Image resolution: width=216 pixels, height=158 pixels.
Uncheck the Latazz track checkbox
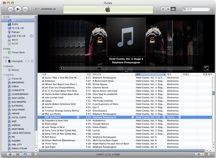tap(43, 101)
